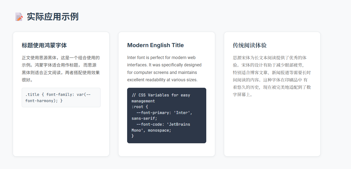Screen dimensions: 351x169
Task: Click the --font-code: 'JetBrains code line
Action: pos(163,124)
